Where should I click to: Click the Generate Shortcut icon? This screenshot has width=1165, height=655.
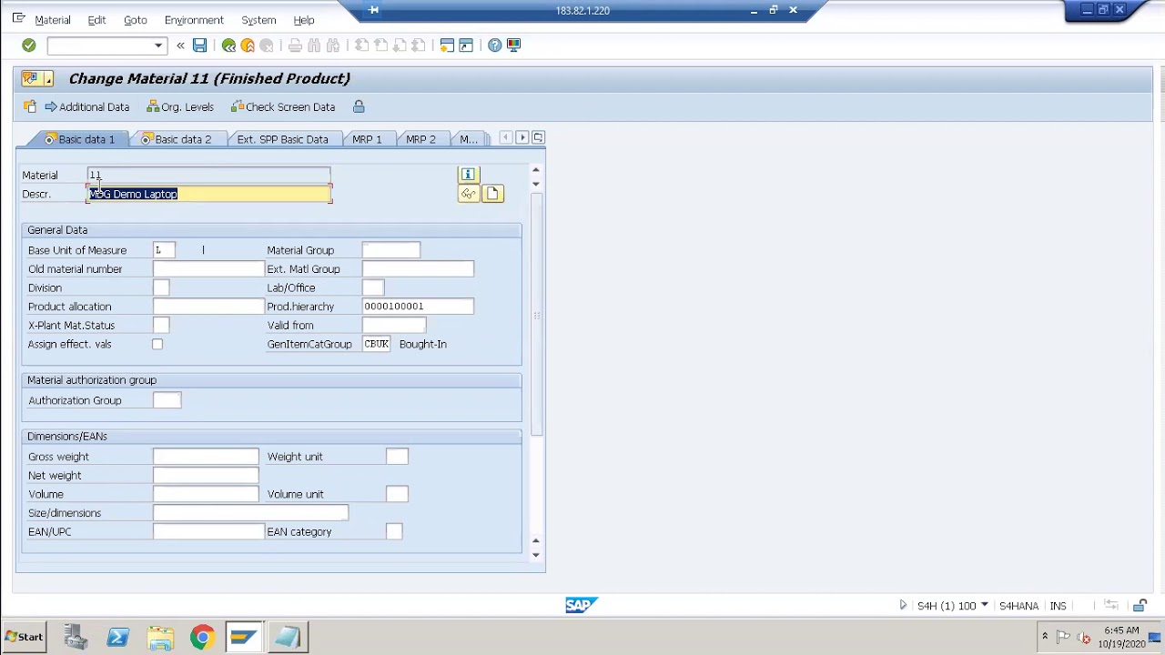(466, 45)
